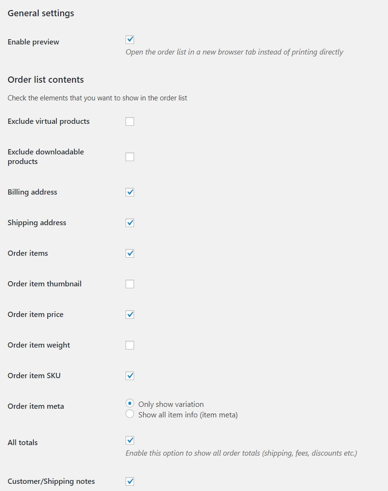Click the Enable preview label
Image resolution: width=388 pixels, height=491 pixels.
click(33, 42)
